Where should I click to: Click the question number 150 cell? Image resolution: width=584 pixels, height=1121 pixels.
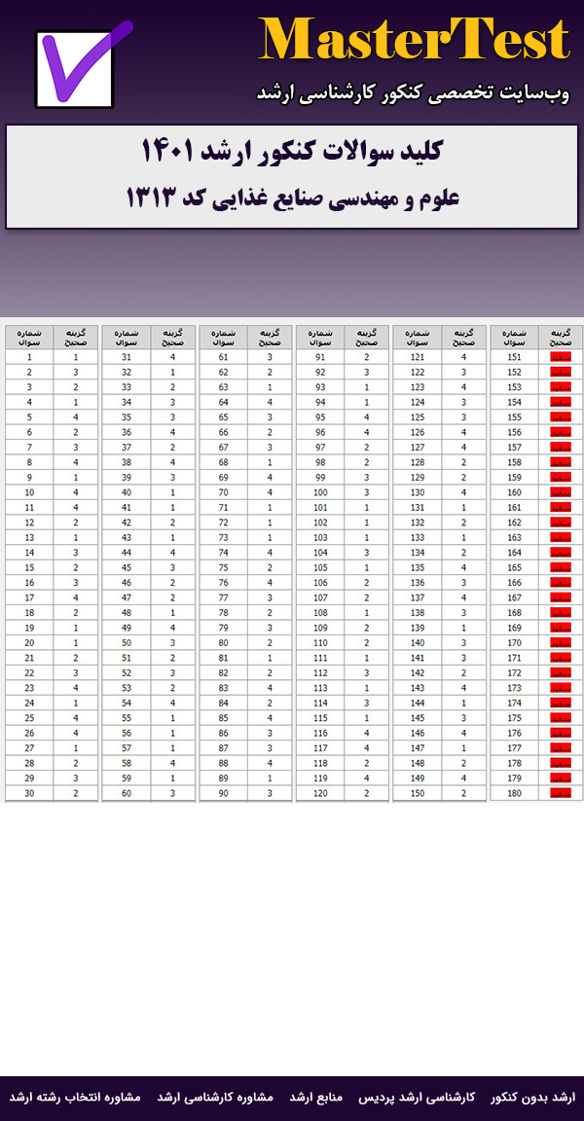(417, 793)
